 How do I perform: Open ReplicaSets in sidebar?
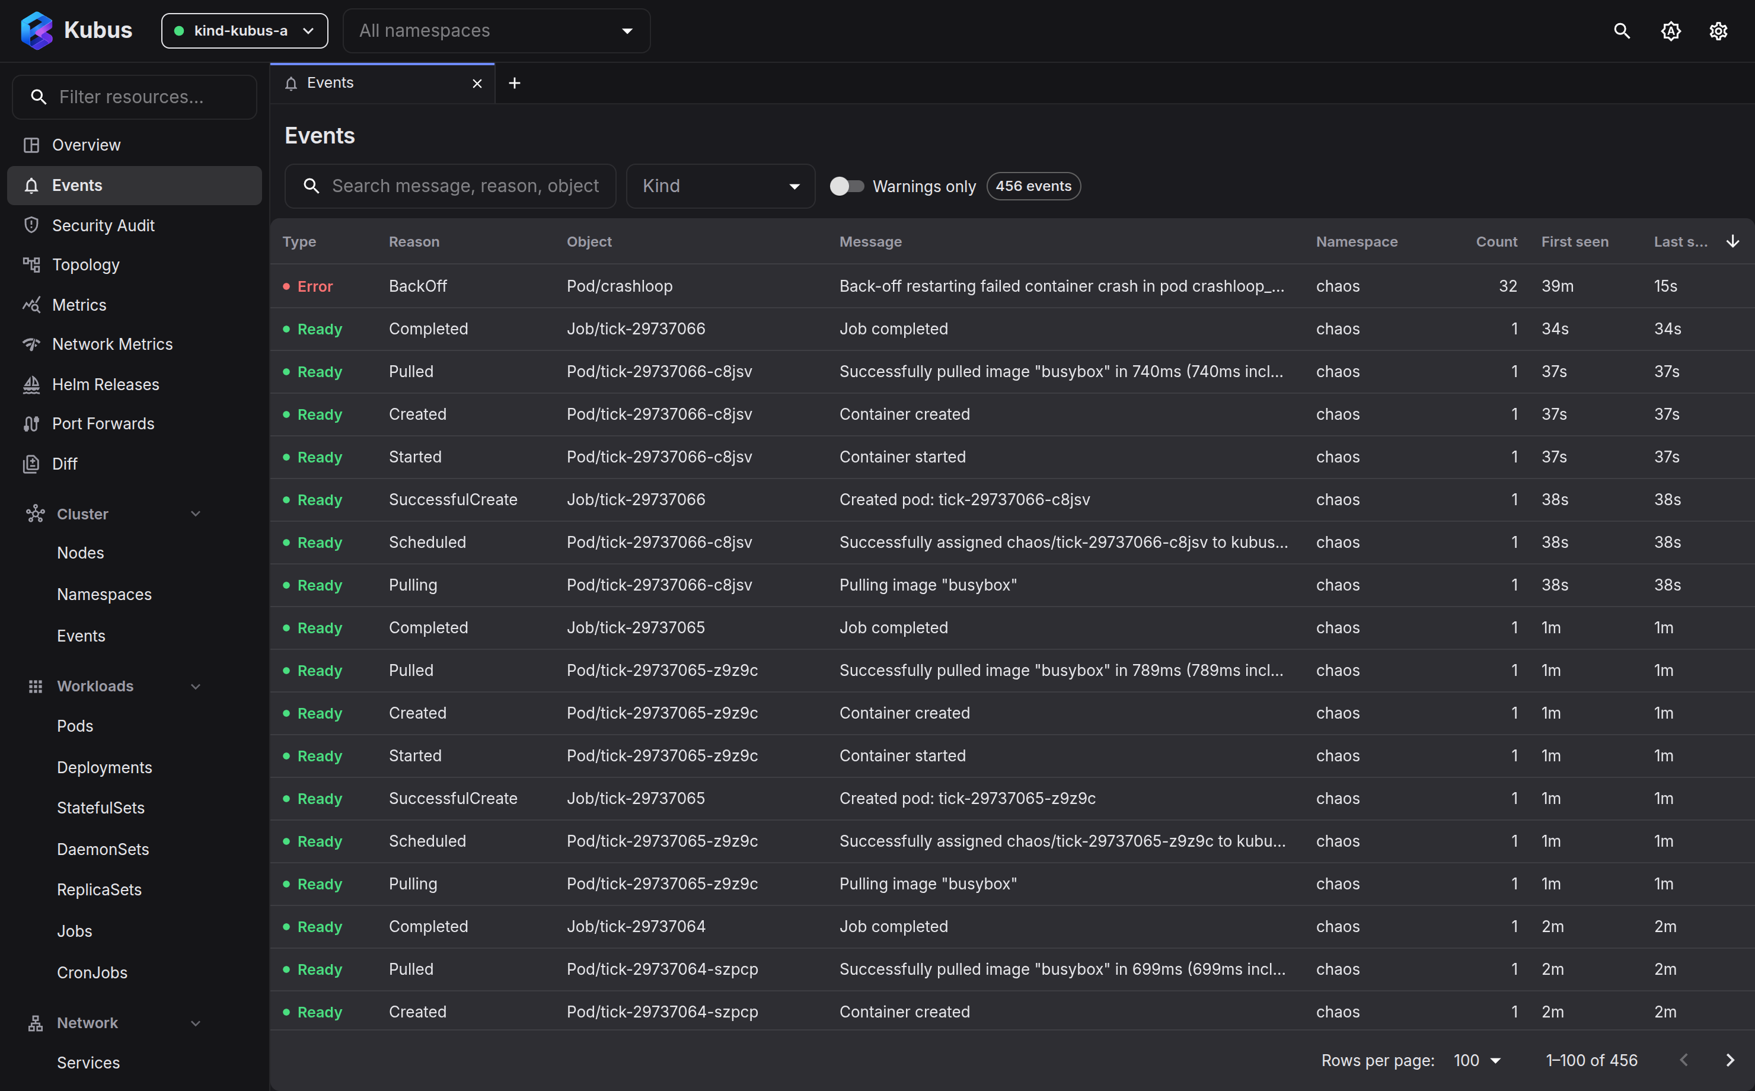(99, 889)
